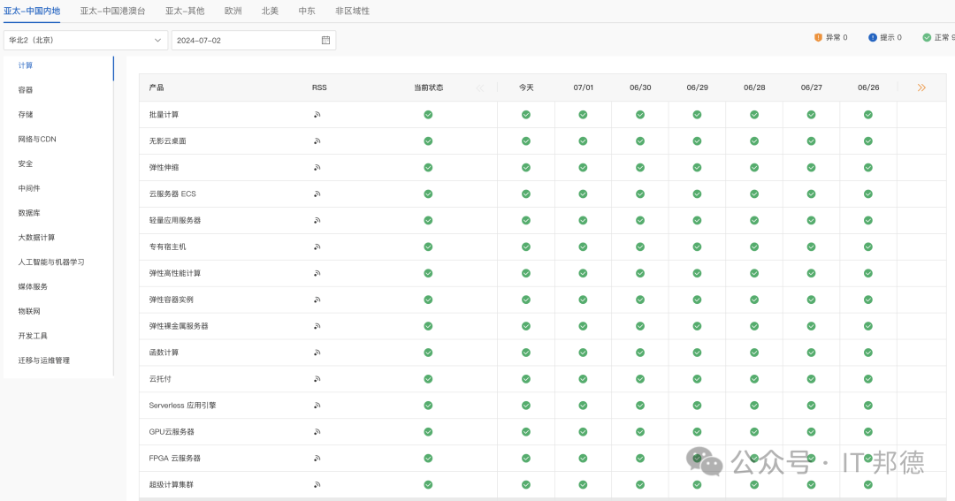This screenshot has width=955, height=501.
Task: Click the date input showing 2024-07-02
Action: pos(254,40)
